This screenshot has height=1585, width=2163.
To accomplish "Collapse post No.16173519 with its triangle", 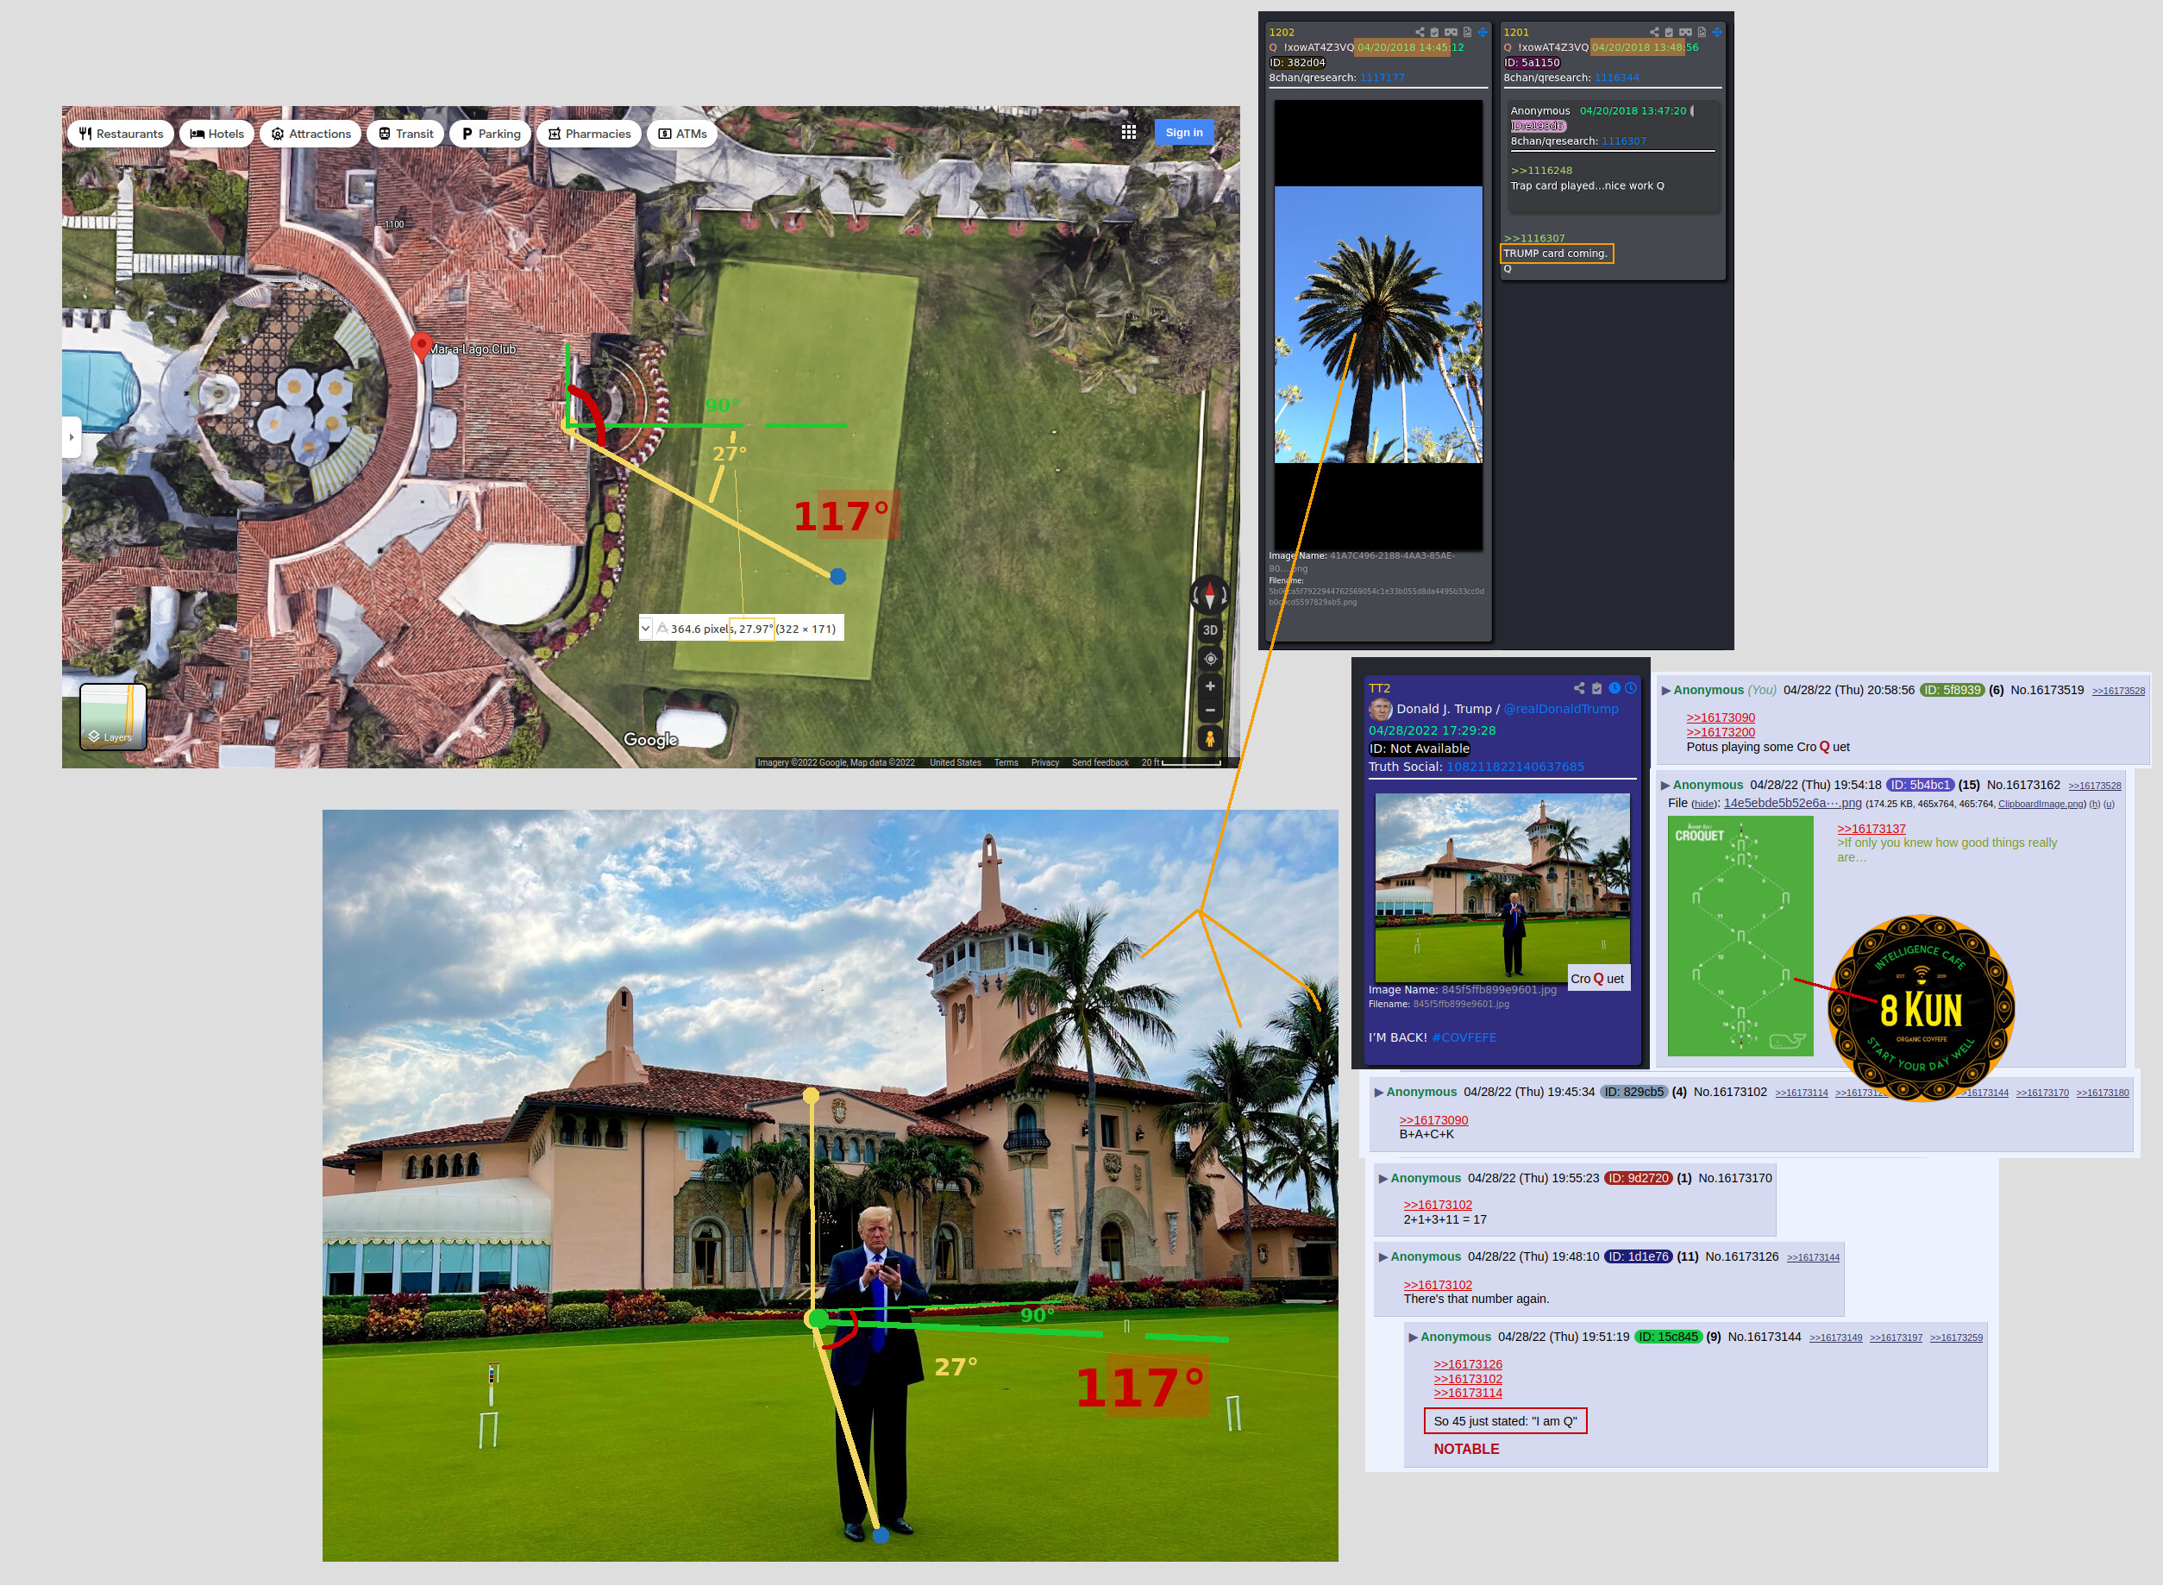I will pyautogui.click(x=1666, y=690).
